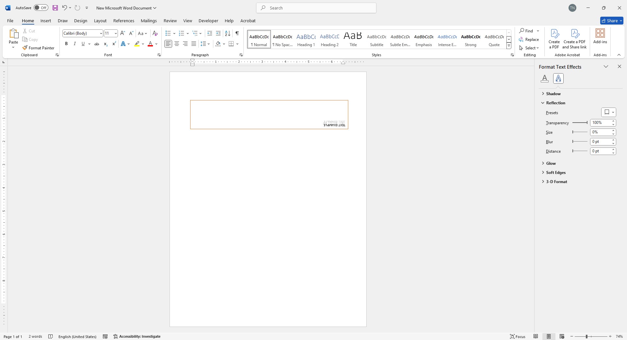Toggle Strikethrough formatting

pyautogui.click(x=97, y=44)
